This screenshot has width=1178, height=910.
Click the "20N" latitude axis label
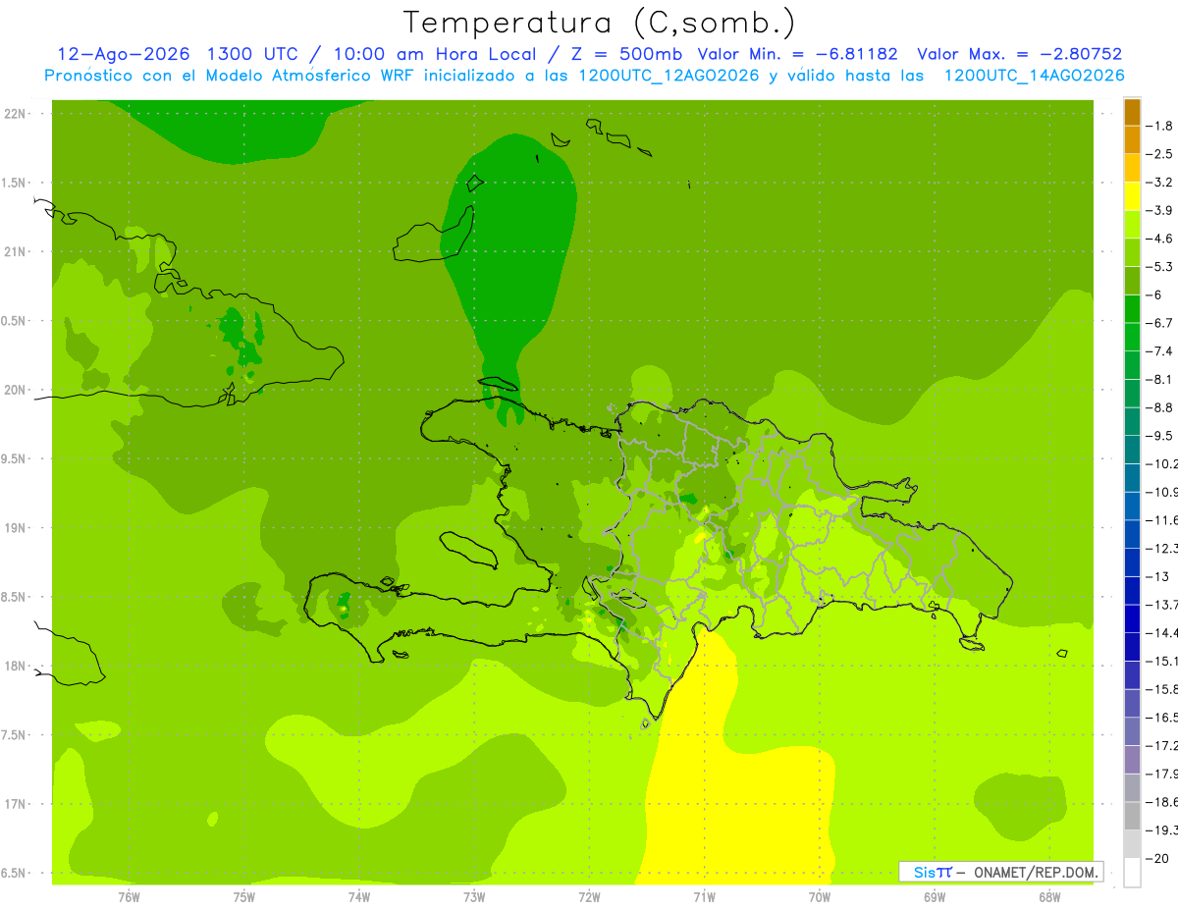16,390
